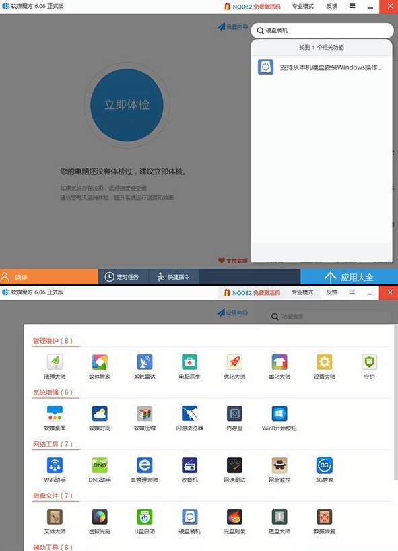Open 定时任务 scheduled tasks

tap(123, 277)
